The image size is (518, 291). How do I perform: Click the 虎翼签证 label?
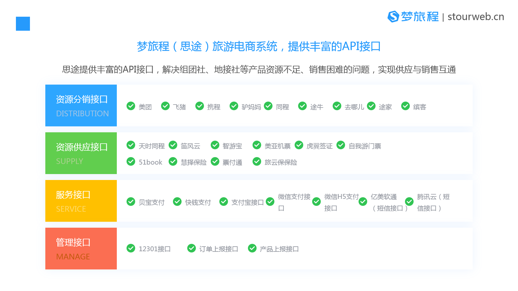coord(319,146)
